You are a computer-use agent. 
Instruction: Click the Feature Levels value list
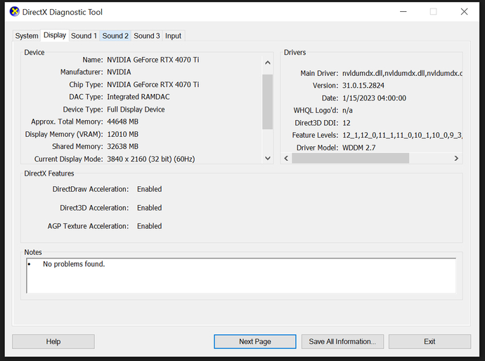pos(402,136)
